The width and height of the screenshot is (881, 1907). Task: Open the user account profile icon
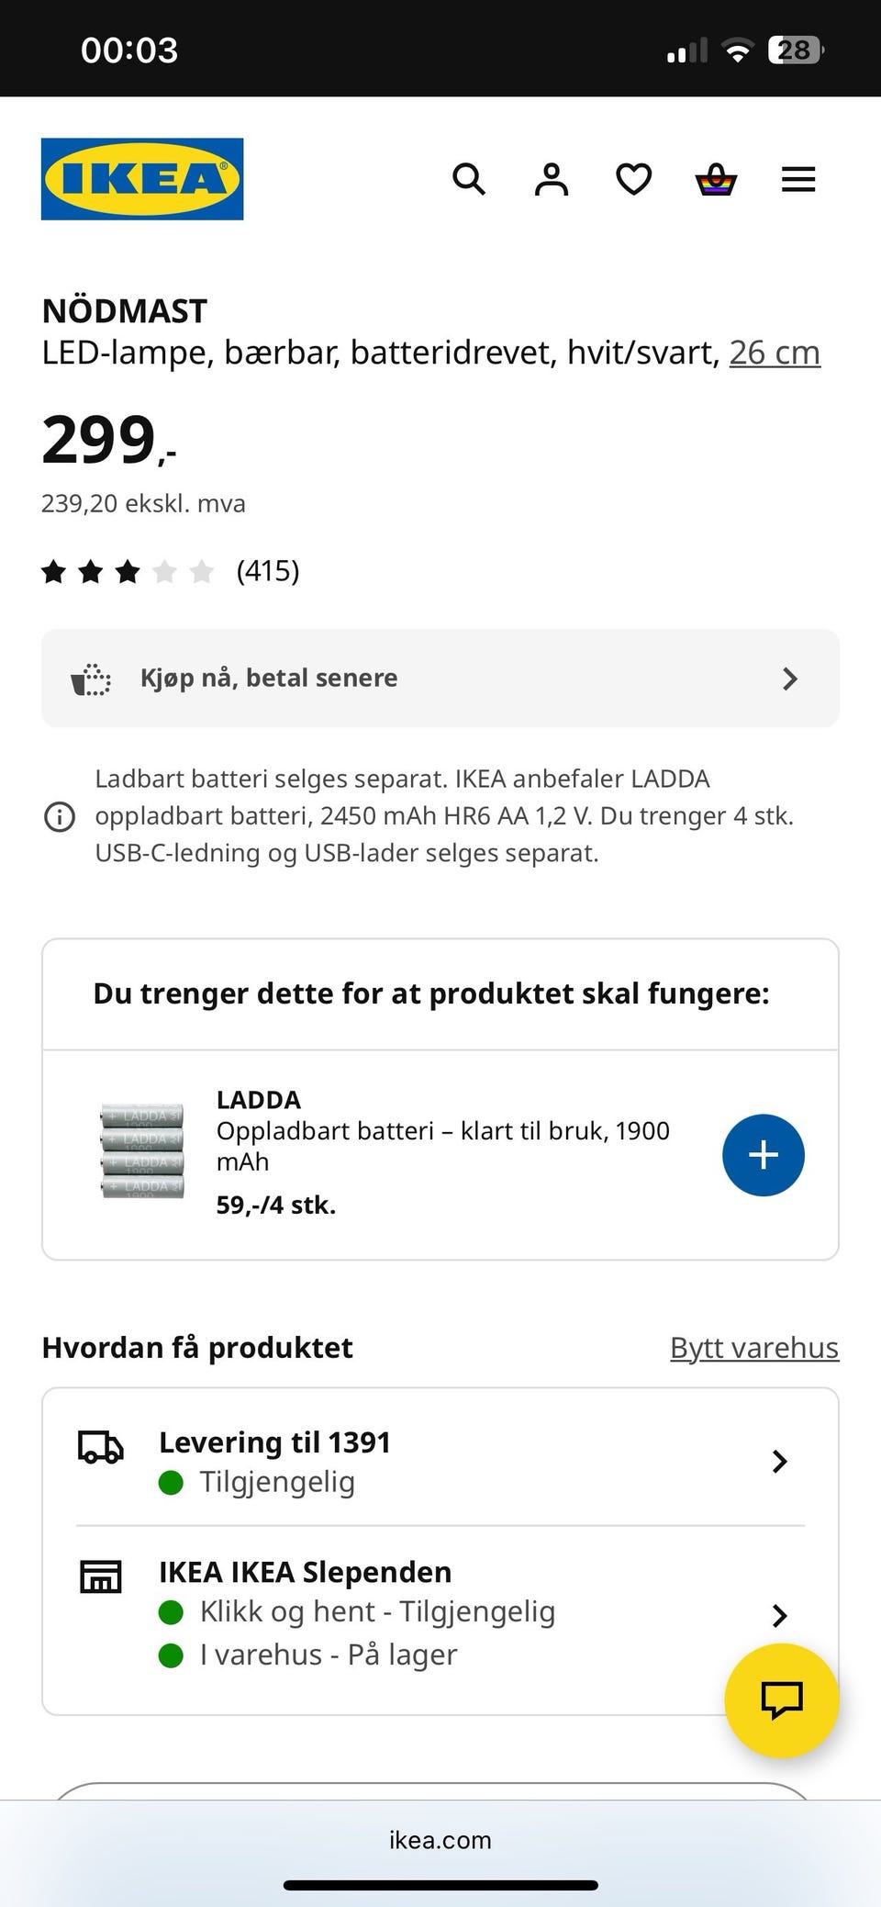click(552, 179)
